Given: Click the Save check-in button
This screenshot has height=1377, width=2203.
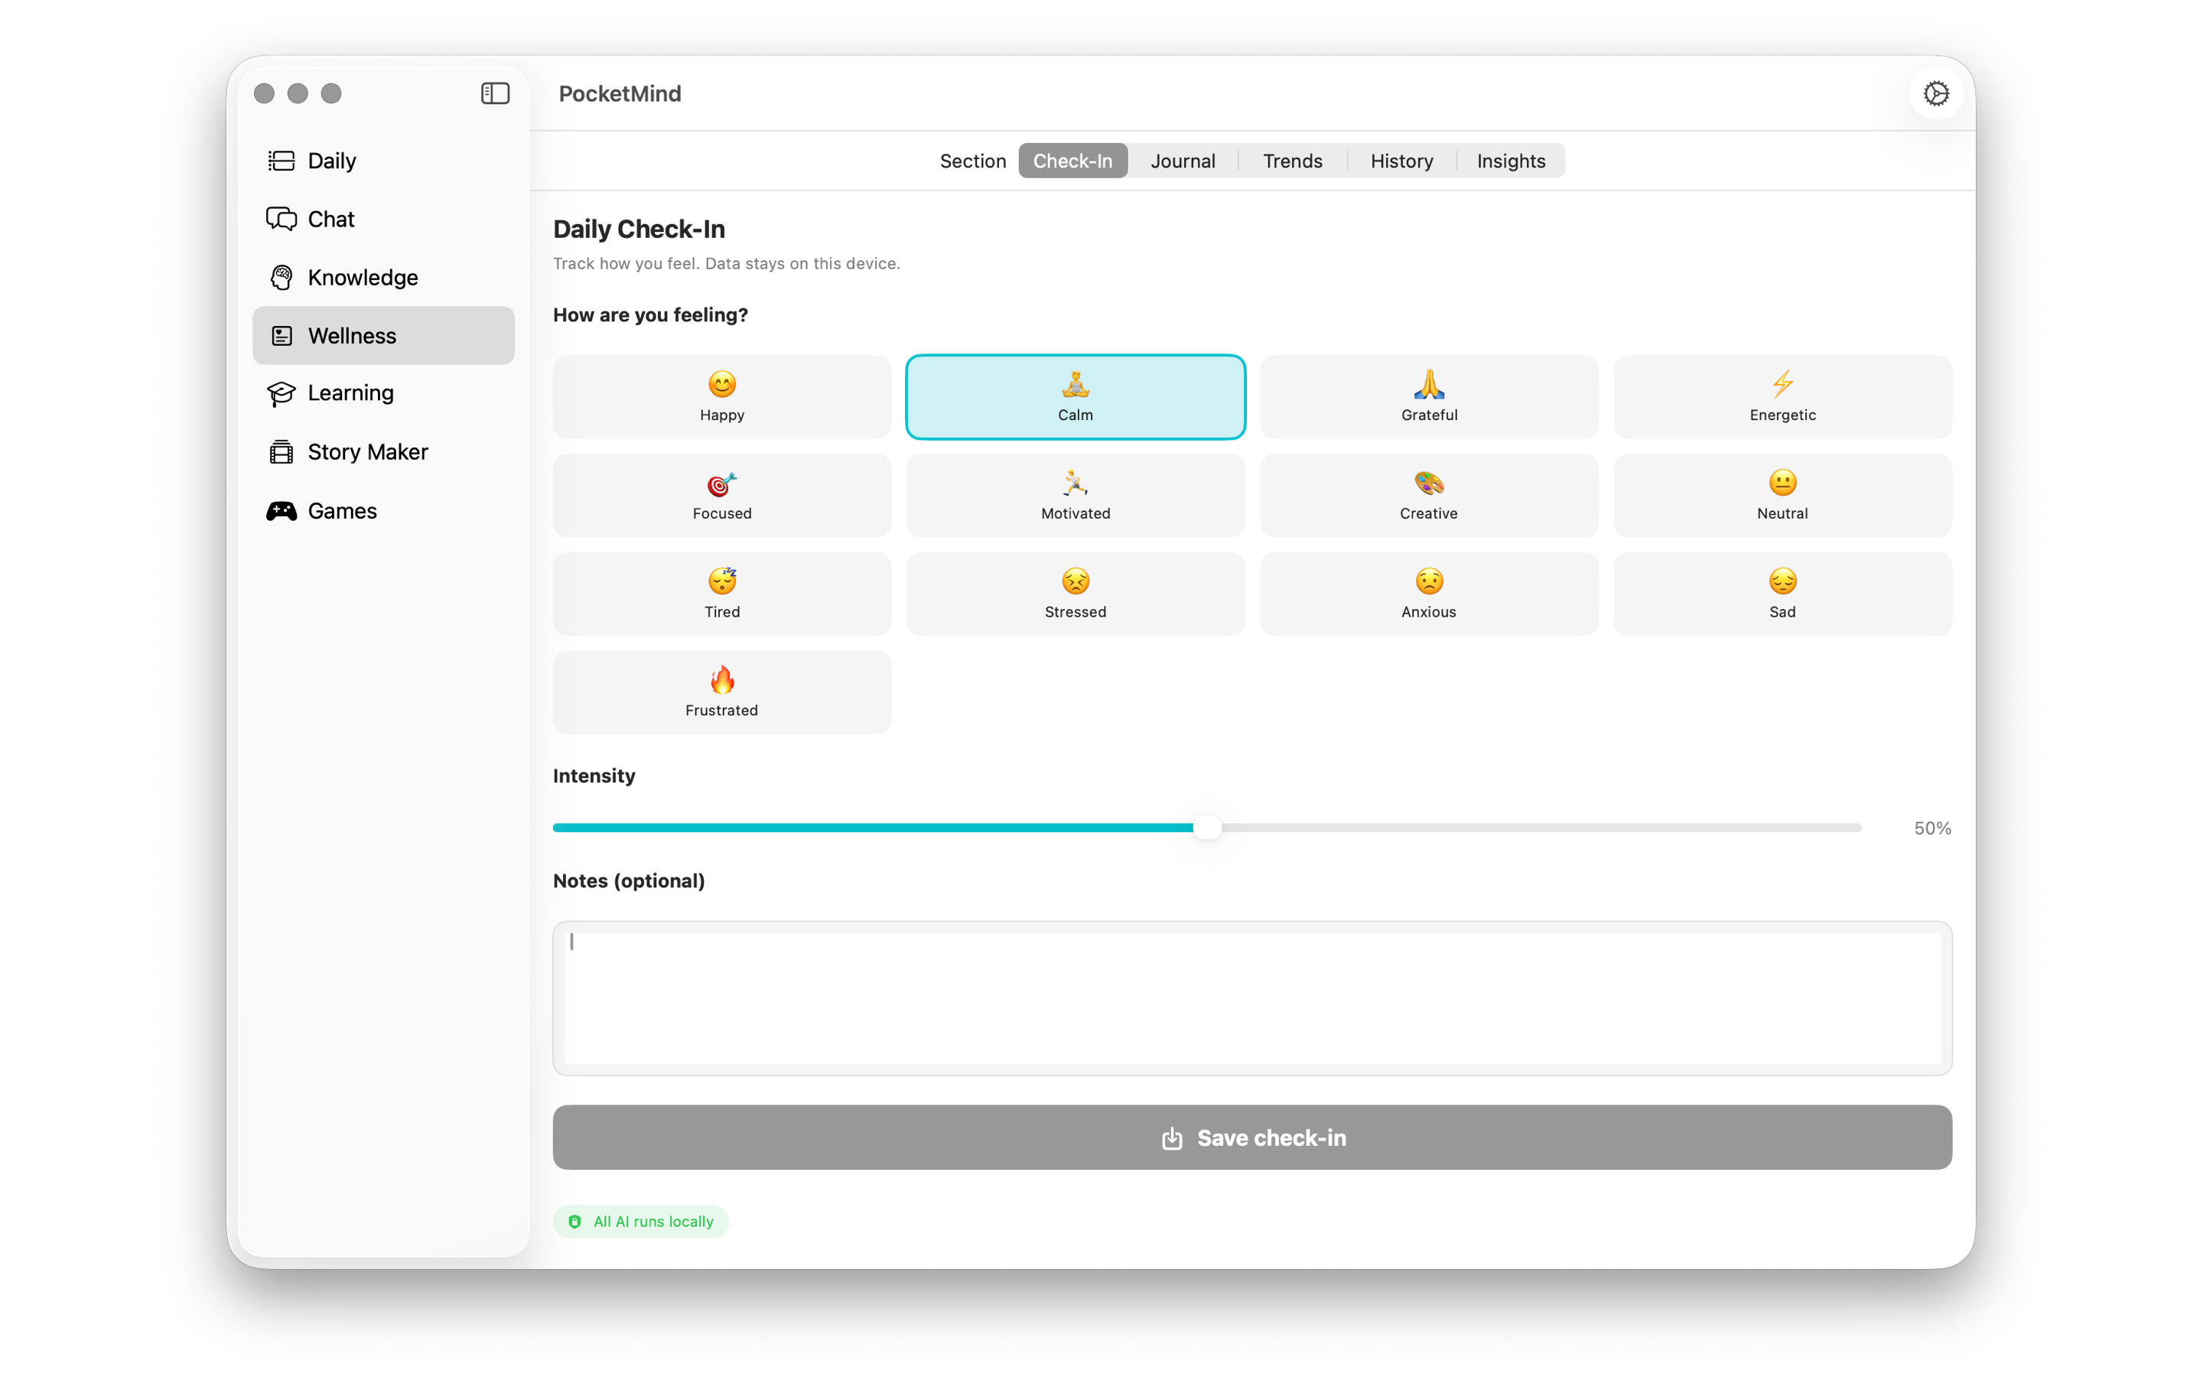Looking at the screenshot, I should [1251, 1138].
